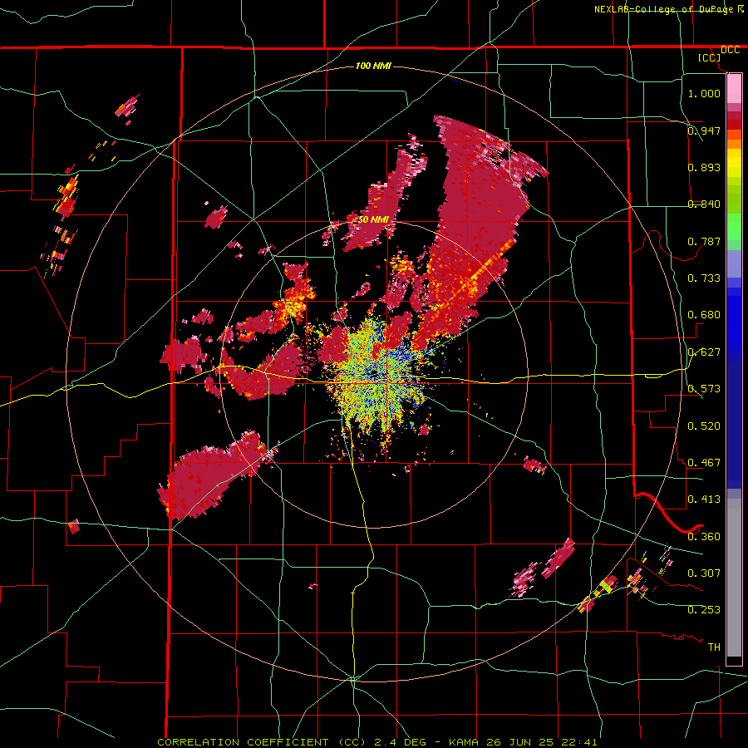The height and width of the screenshot is (748, 748).
Task: Click the [CC] legend heading
Action: coord(709,57)
